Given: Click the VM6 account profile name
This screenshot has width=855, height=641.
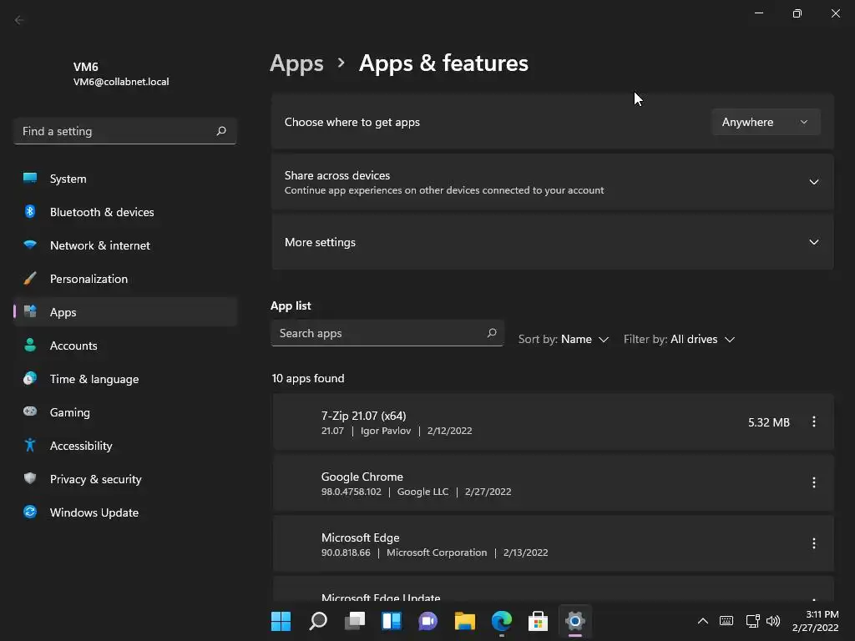Looking at the screenshot, I should (86, 67).
